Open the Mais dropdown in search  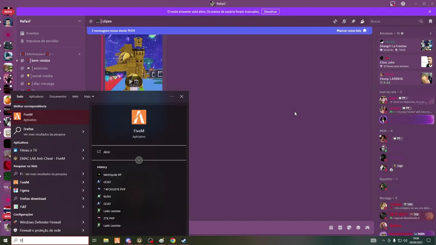[89, 96]
